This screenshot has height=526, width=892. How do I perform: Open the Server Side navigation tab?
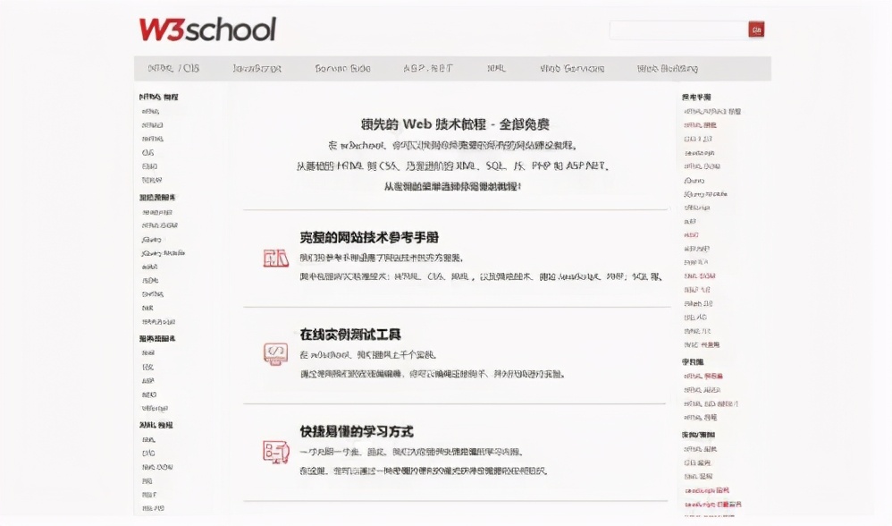pyautogui.click(x=342, y=68)
